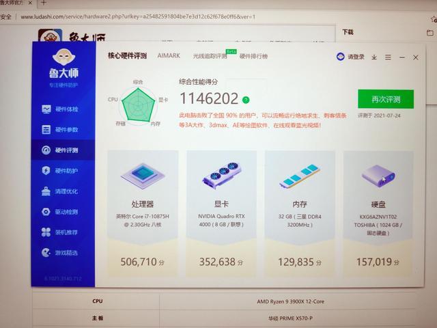Click the total score 1146202
The width and height of the screenshot is (437, 328).
[209, 98]
